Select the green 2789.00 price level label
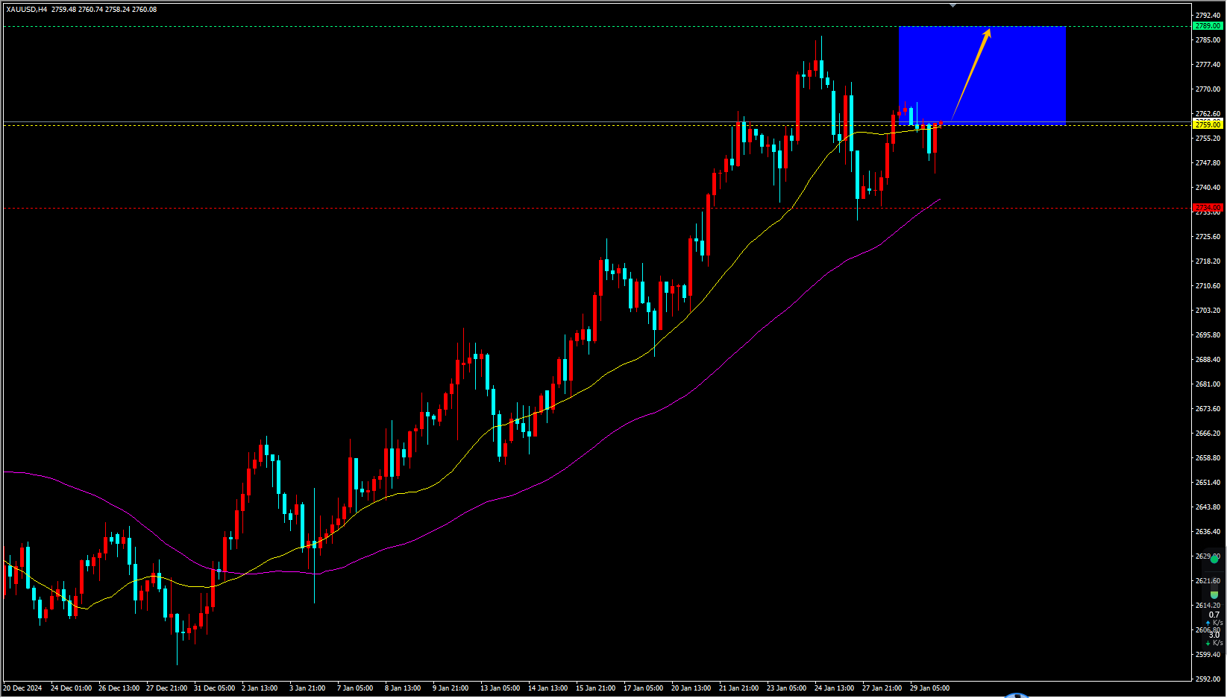The width and height of the screenshot is (1227, 698). (x=1208, y=26)
